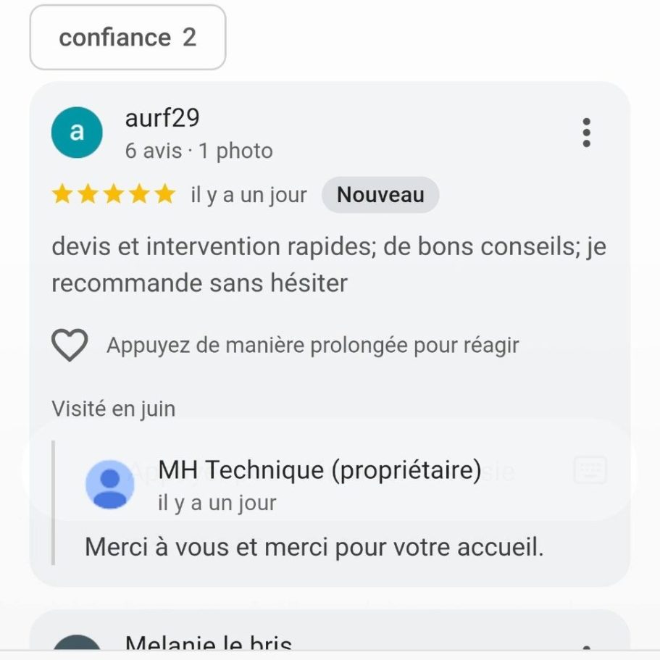Tap Melanie le bris's partially visible avatar

click(77, 645)
